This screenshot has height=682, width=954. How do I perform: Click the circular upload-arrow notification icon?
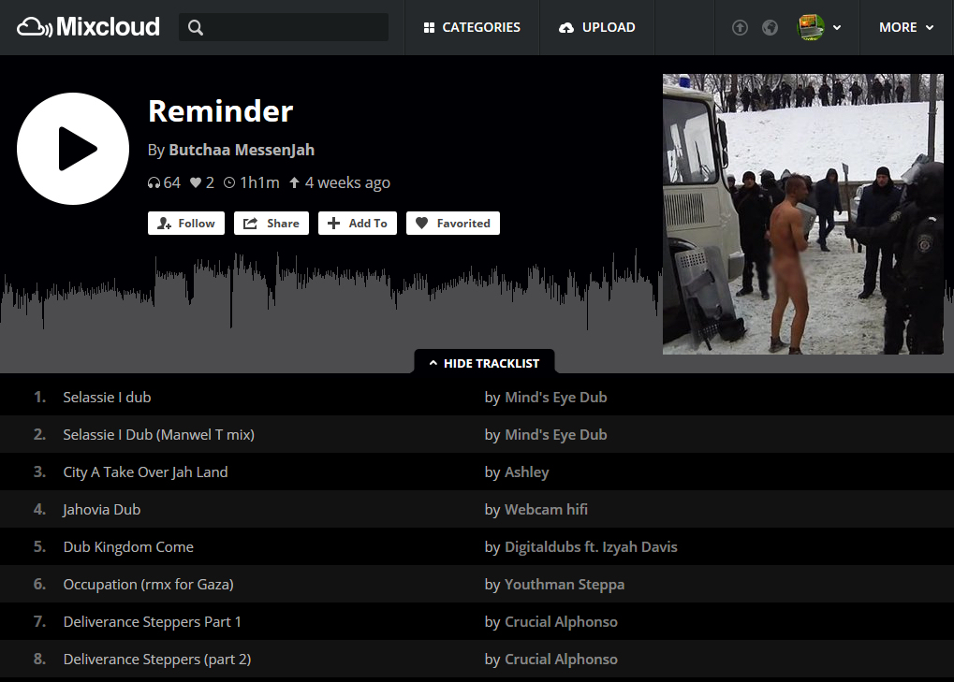pos(740,27)
